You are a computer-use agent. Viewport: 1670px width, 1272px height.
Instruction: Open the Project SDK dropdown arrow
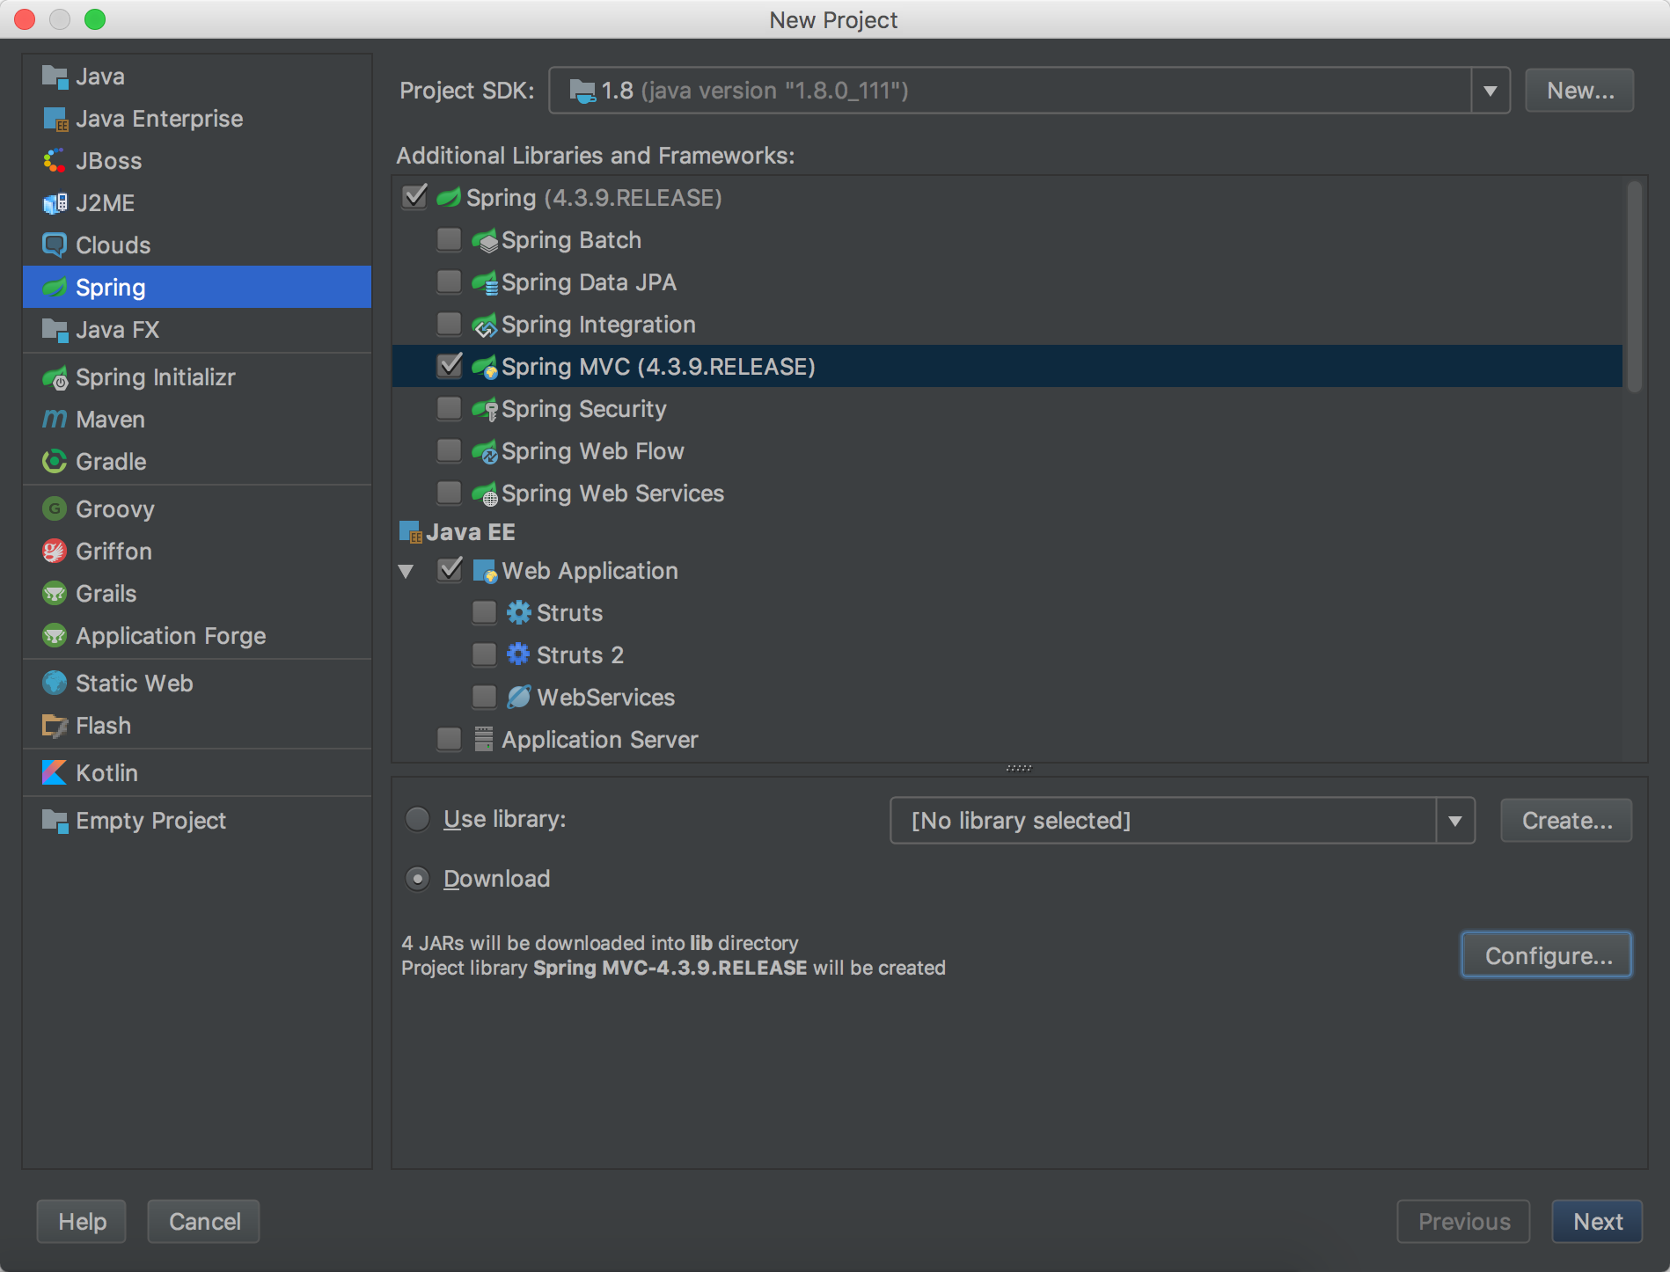pos(1491,91)
